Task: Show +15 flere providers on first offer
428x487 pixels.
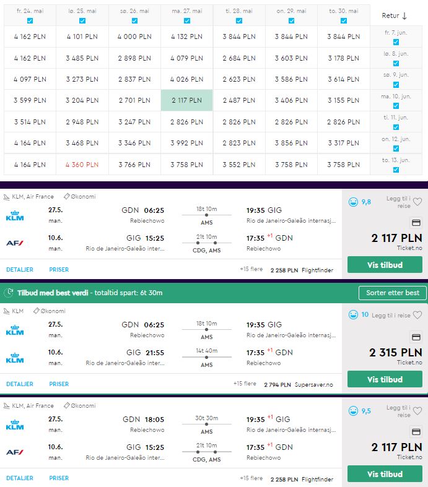Action: click(x=251, y=269)
